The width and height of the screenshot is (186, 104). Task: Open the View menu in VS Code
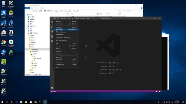(69, 18)
